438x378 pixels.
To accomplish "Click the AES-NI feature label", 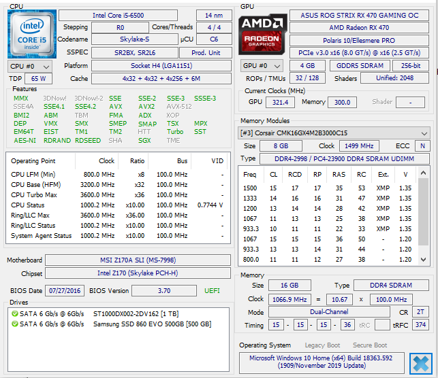I will pyautogui.click(x=25, y=141).
